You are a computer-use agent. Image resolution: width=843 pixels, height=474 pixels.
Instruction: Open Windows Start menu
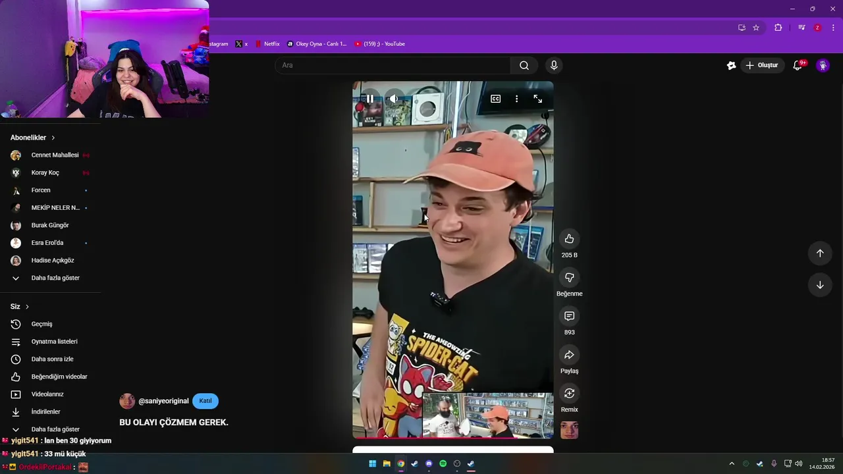(373, 463)
